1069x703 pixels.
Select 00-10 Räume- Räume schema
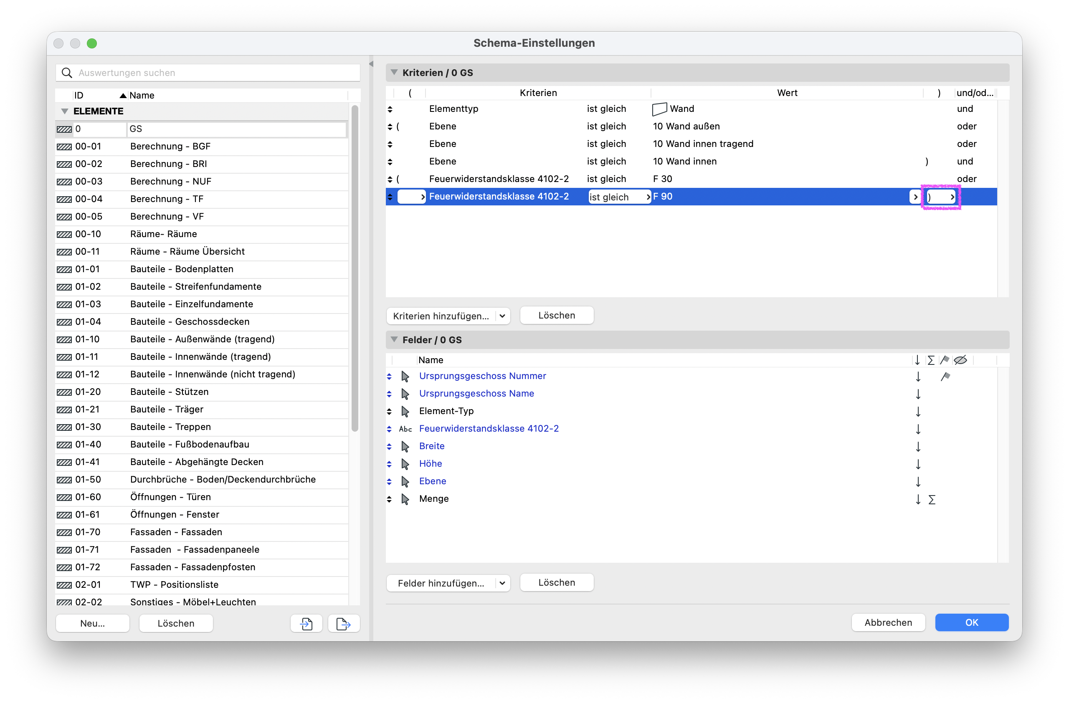[202, 234]
